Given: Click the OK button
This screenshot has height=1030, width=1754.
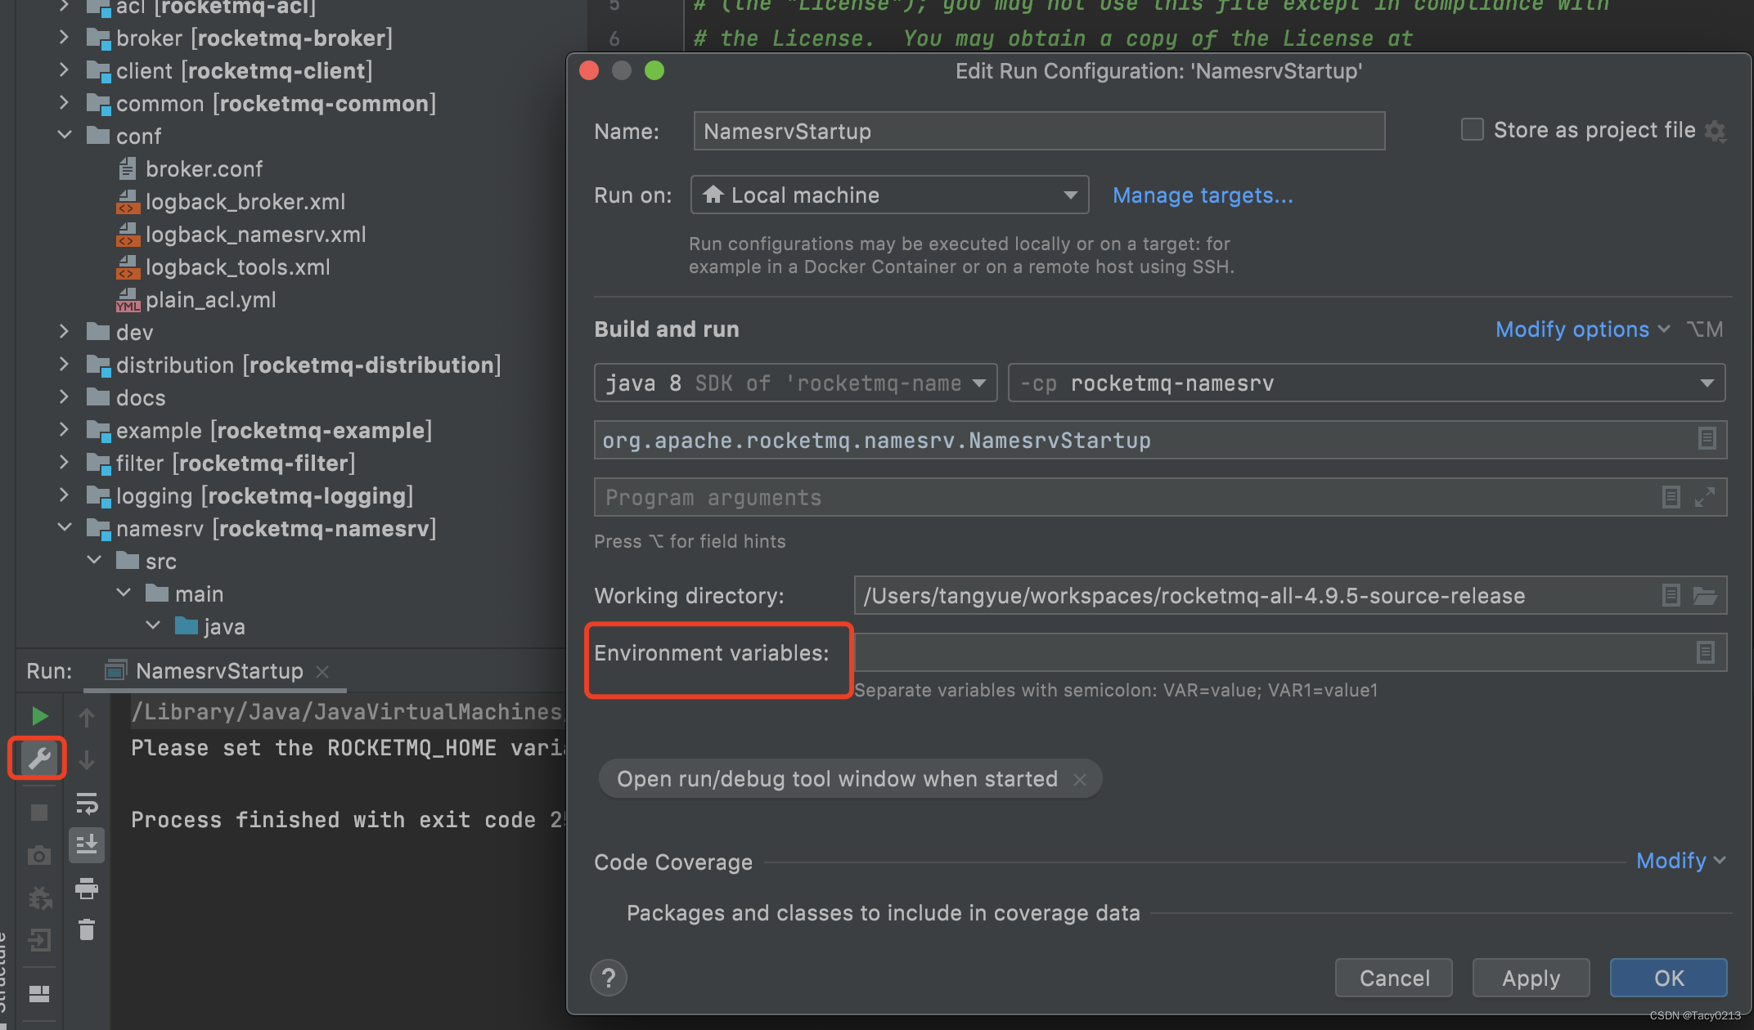Looking at the screenshot, I should [x=1668, y=978].
